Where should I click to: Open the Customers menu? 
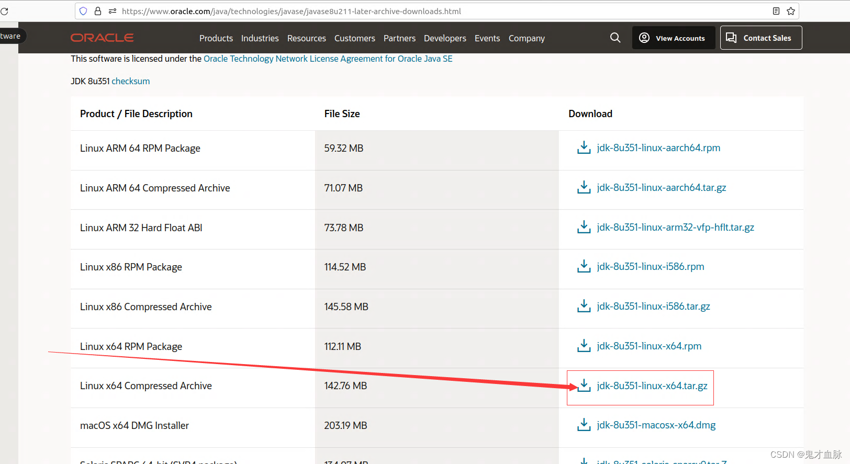click(x=355, y=38)
